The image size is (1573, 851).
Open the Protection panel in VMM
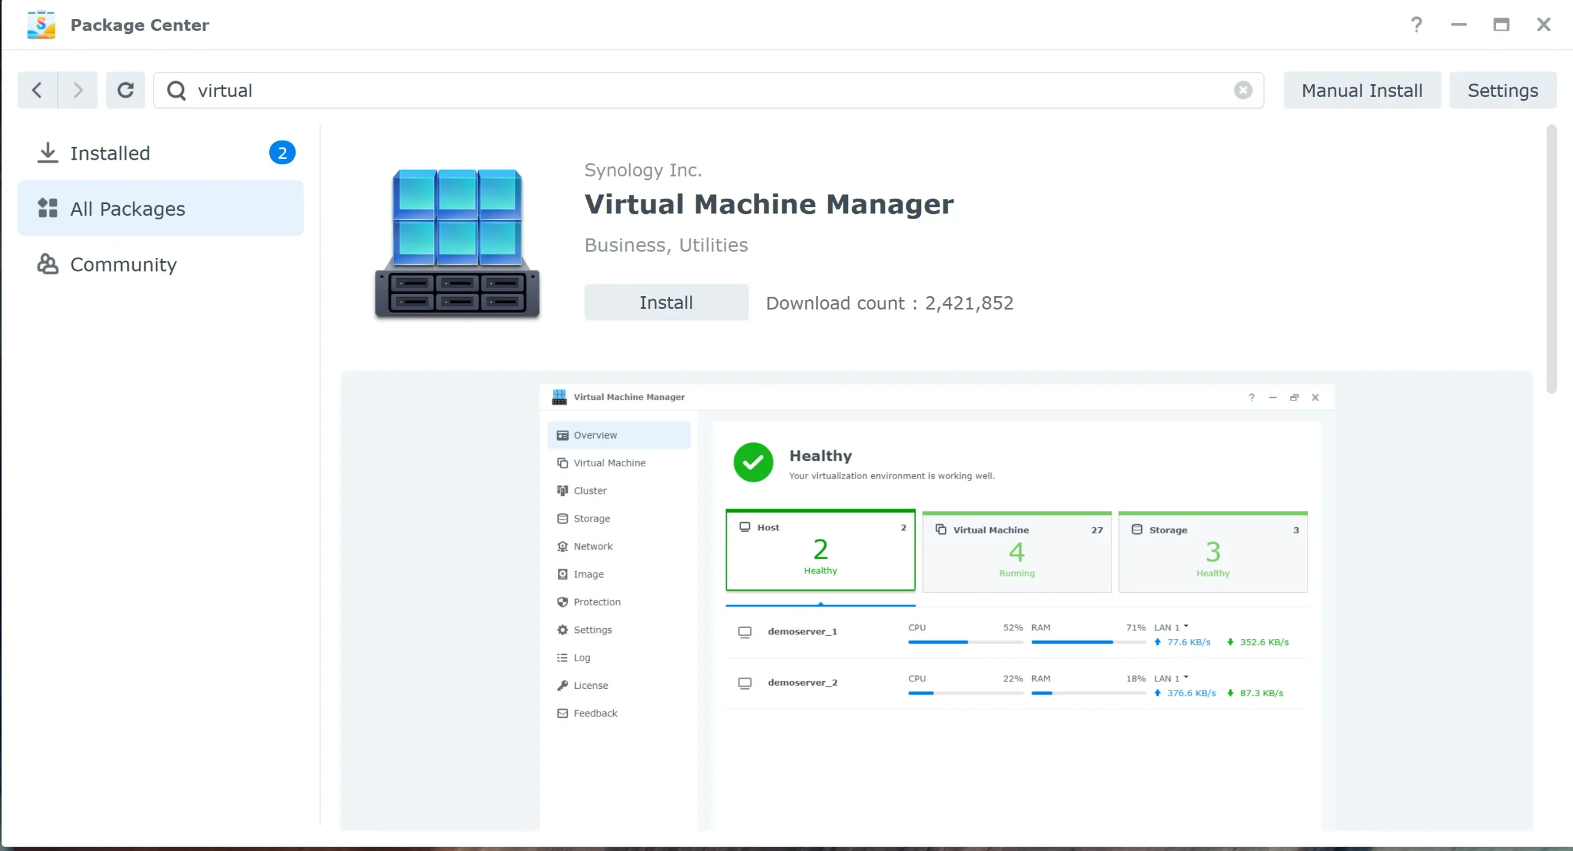coord(596,602)
